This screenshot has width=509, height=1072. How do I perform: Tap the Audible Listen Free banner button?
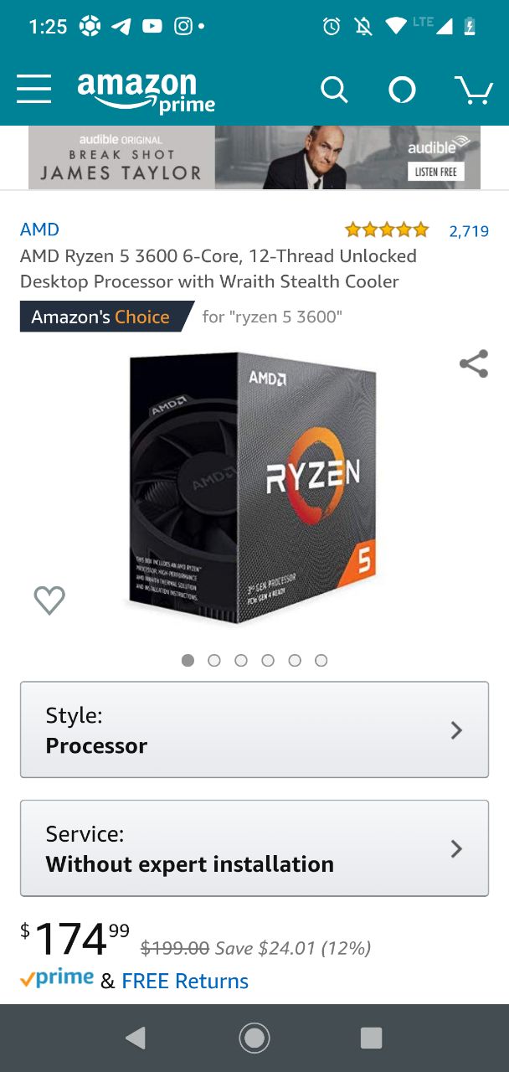point(436,172)
